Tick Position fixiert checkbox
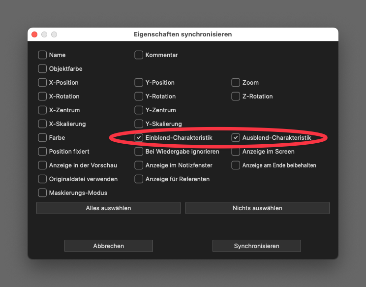366x287 pixels. point(42,152)
